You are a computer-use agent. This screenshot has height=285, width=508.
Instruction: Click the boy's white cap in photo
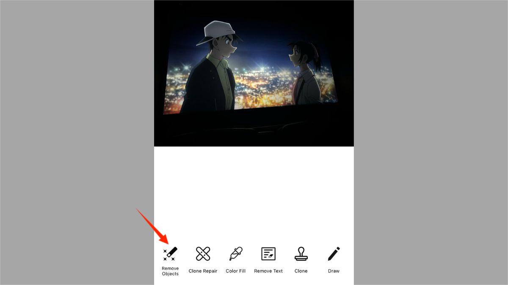click(216, 33)
